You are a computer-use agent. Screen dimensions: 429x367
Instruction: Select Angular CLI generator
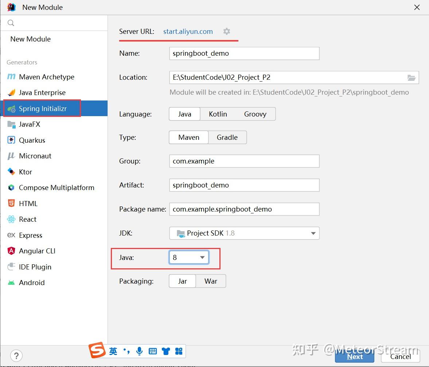(x=54, y=251)
